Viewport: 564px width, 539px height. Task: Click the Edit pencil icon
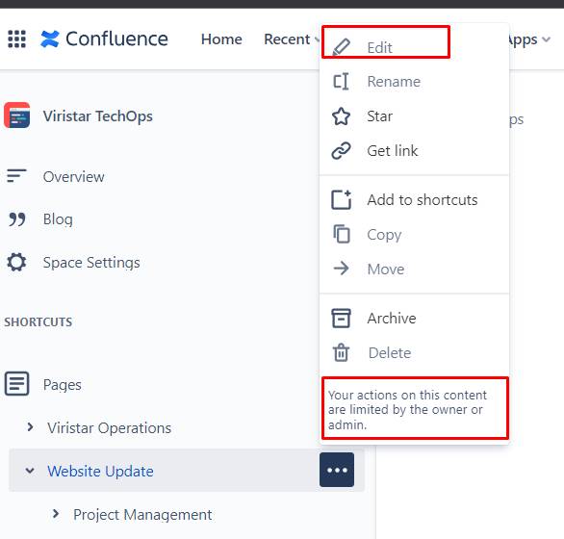click(341, 47)
